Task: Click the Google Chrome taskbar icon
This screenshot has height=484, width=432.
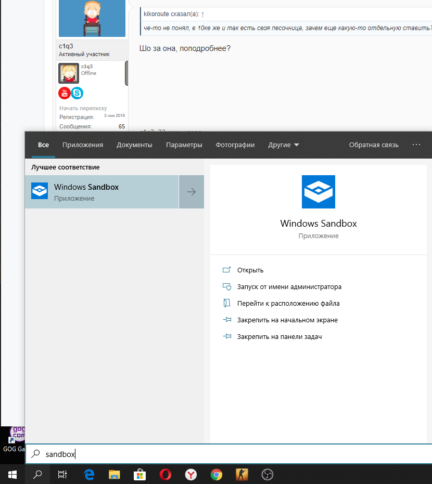Action: coord(217,475)
